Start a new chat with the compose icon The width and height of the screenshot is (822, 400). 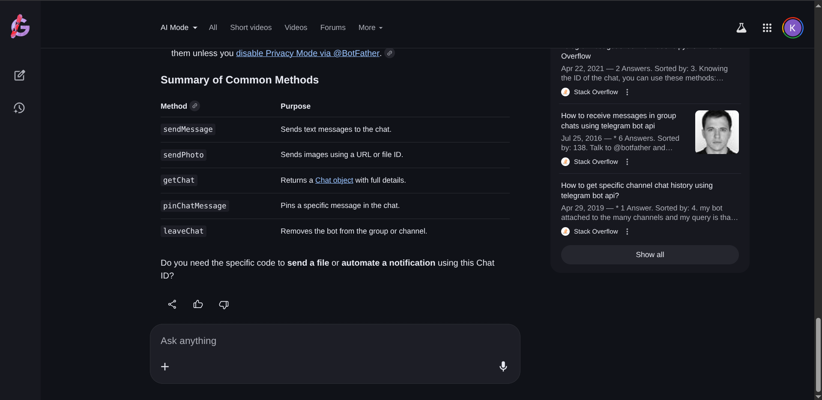click(x=20, y=75)
